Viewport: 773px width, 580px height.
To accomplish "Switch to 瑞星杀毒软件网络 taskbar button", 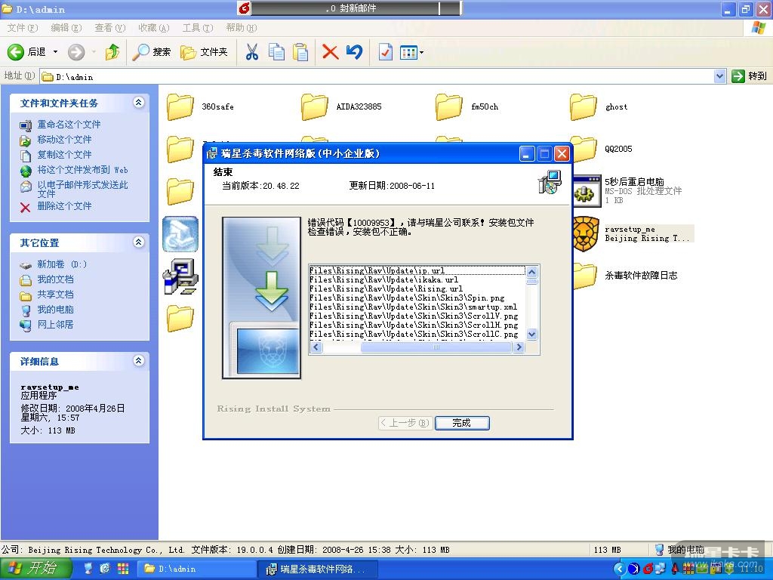I will click(x=318, y=569).
